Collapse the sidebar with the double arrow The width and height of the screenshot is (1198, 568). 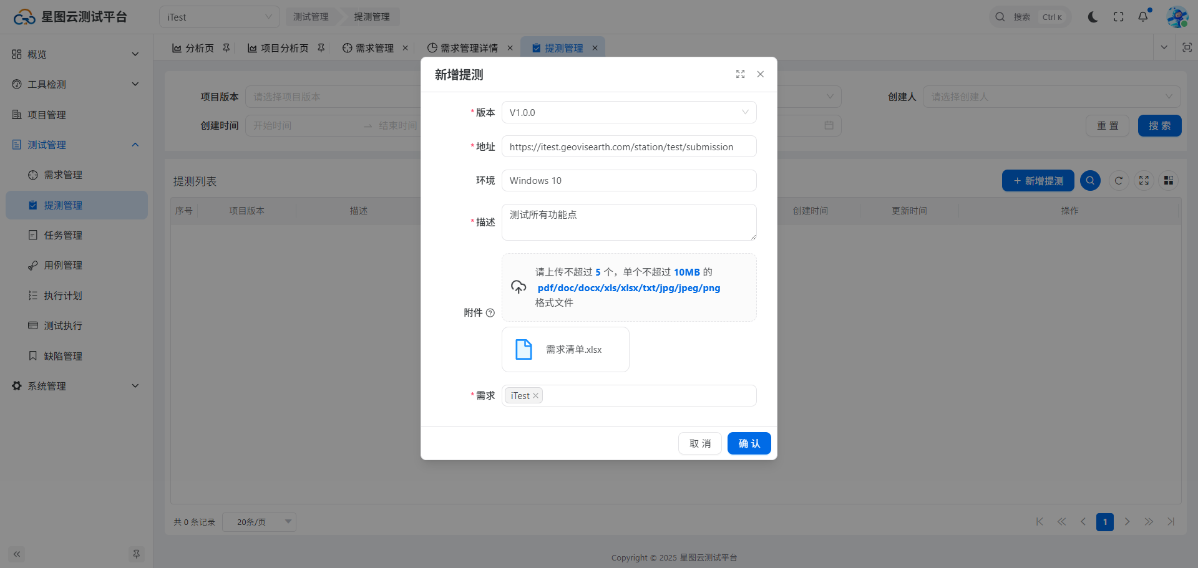tap(17, 554)
